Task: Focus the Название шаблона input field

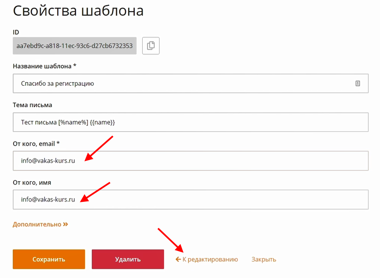Action: (x=182, y=84)
